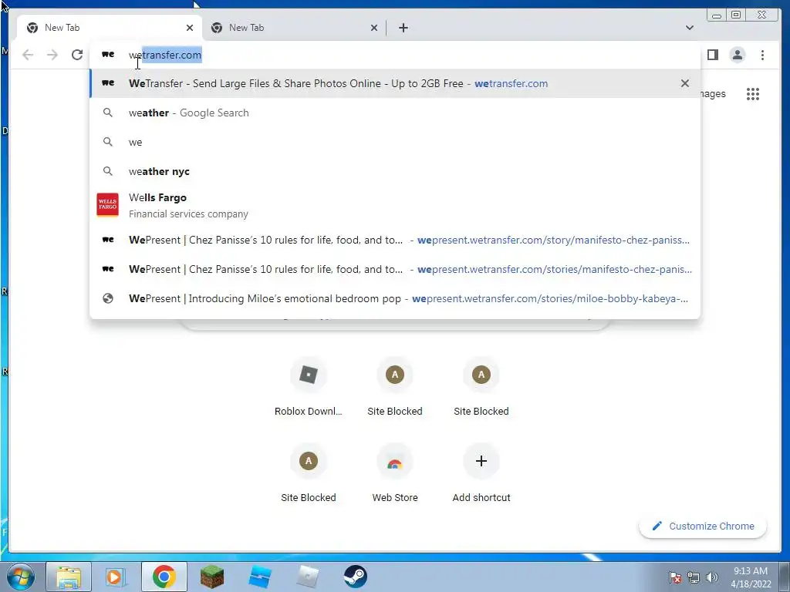Screen dimensions: 790x592
Task: Switch to the second New Tab
Action: tap(294, 28)
